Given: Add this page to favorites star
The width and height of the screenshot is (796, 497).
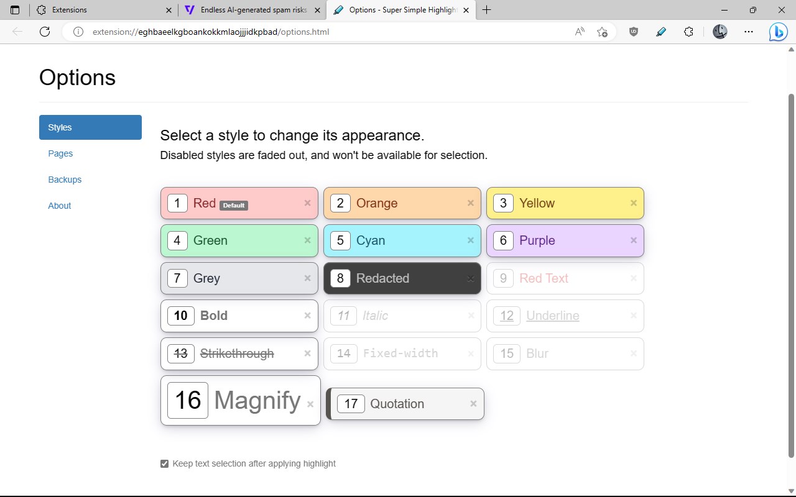Looking at the screenshot, I should 602,32.
